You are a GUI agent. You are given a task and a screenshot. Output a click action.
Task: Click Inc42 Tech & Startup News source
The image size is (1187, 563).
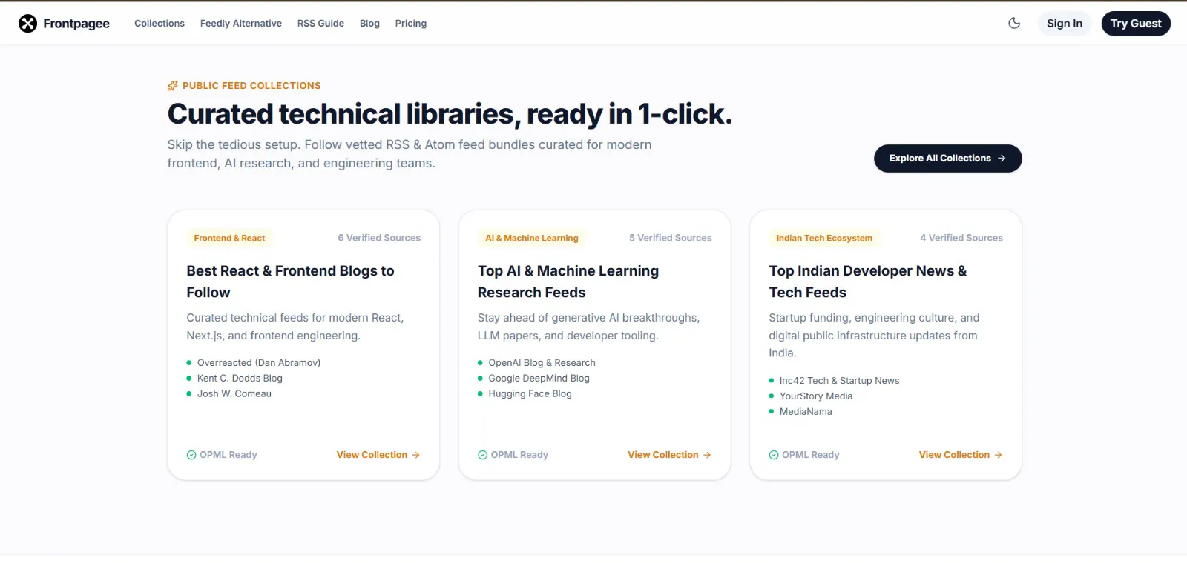pyautogui.click(x=839, y=381)
